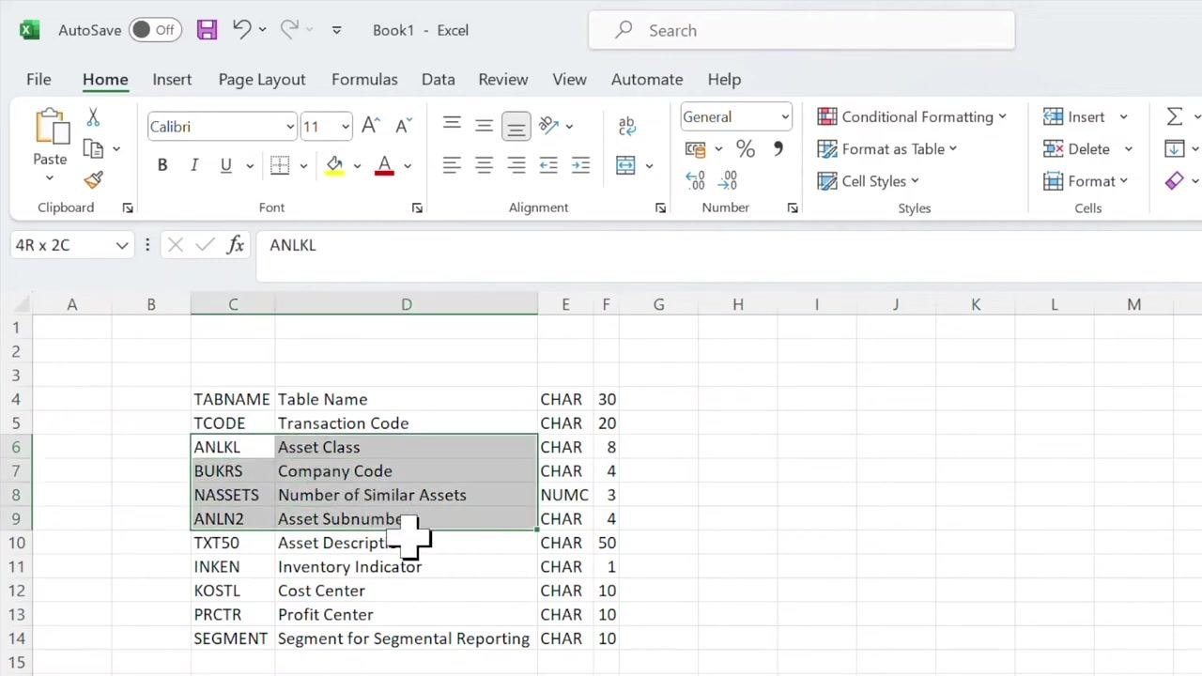Viewport: 1202px width, 676px height.
Task: Cut selection with scissors icon
Action: (93, 117)
